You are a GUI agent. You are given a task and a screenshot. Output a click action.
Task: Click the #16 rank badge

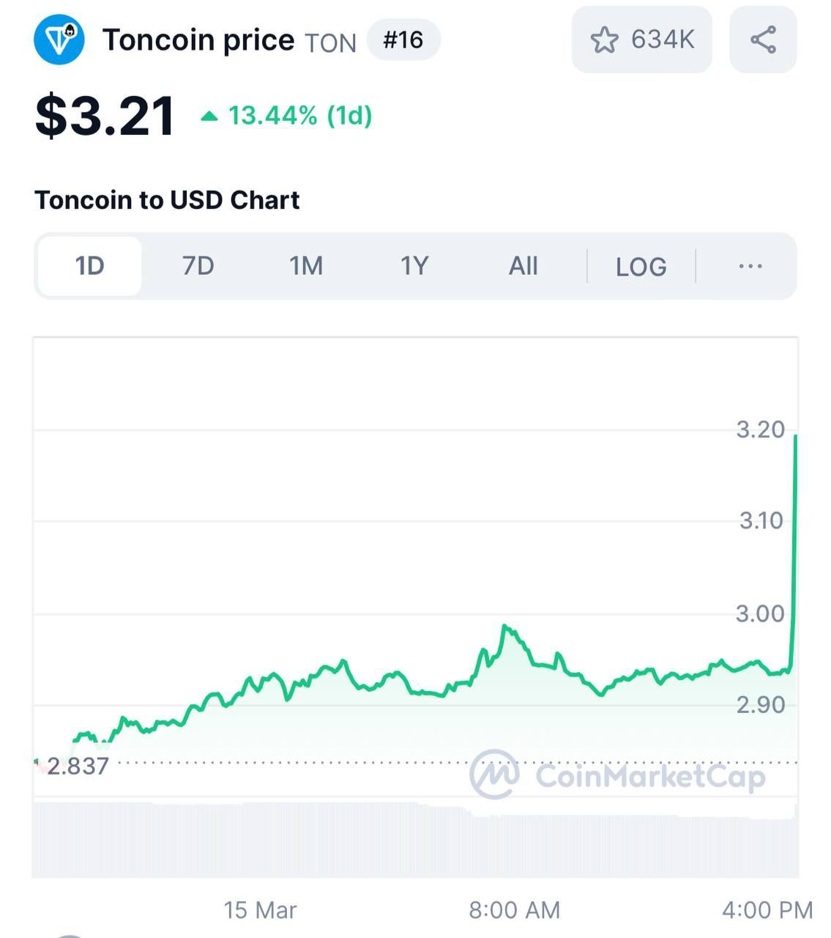403,40
